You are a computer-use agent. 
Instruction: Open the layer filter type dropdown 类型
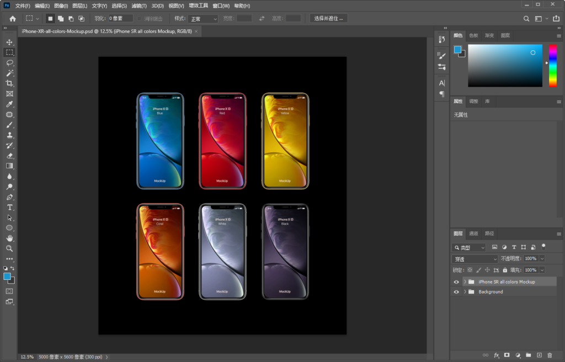(469, 248)
